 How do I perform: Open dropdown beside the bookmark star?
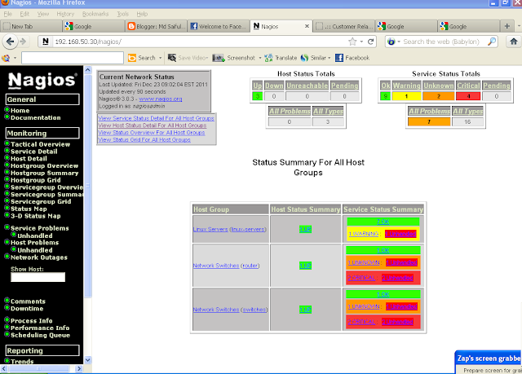point(361,42)
